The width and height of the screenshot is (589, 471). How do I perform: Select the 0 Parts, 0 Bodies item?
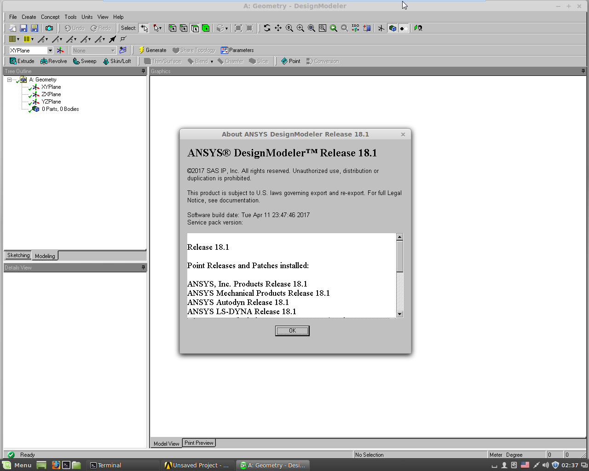(x=60, y=109)
